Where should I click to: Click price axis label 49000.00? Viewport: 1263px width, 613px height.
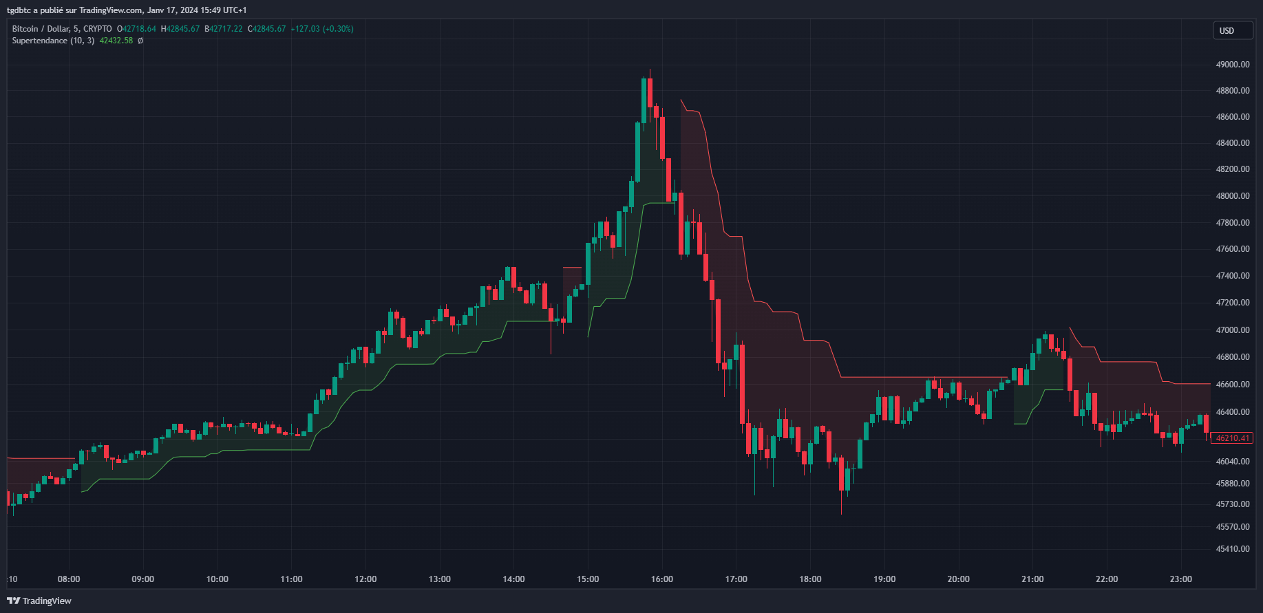(1233, 65)
